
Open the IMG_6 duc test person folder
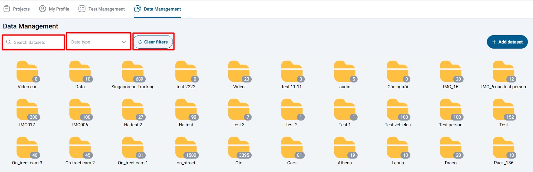click(503, 72)
